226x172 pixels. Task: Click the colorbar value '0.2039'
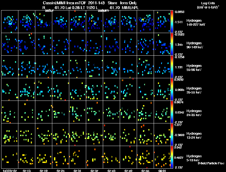179,80
